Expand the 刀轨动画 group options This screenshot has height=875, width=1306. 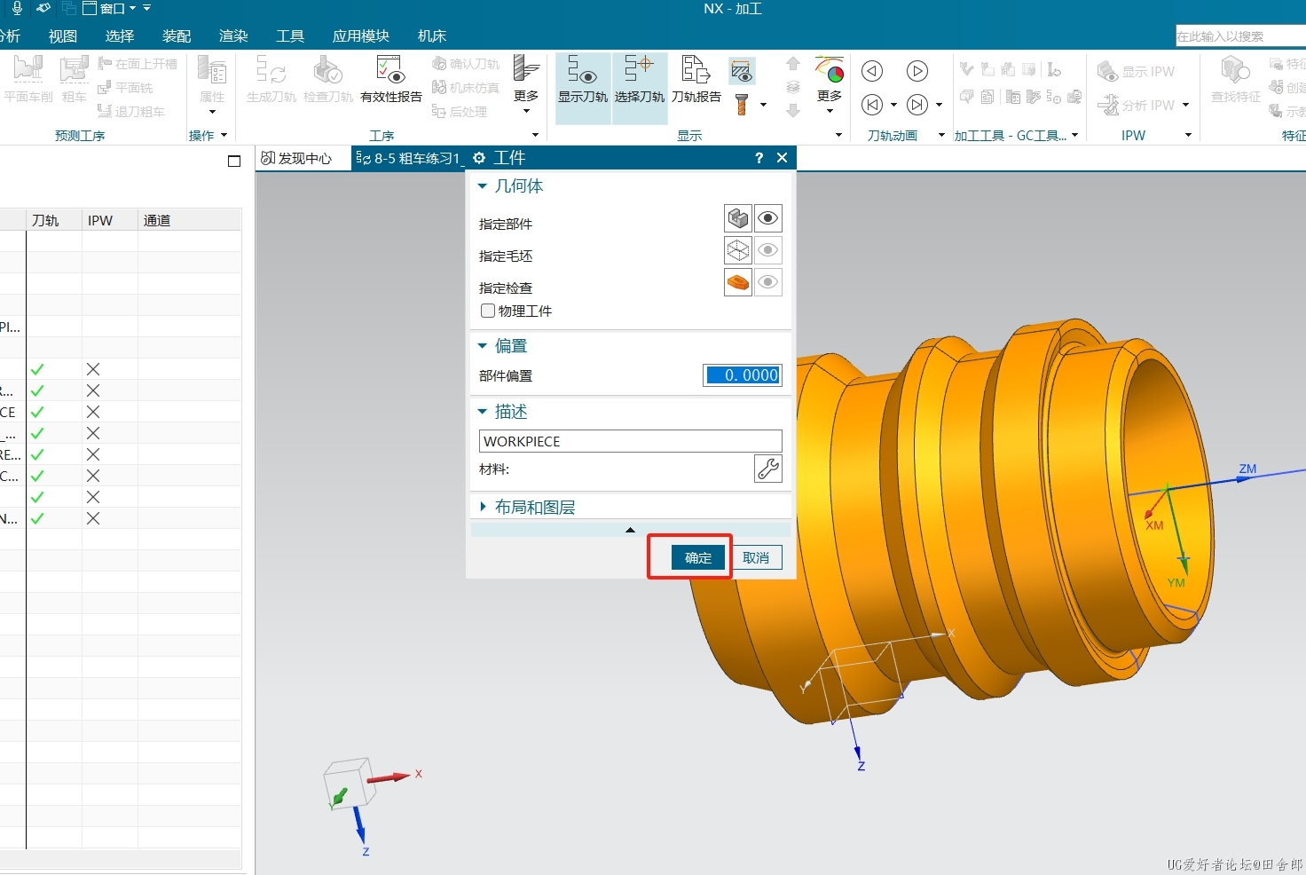(941, 135)
